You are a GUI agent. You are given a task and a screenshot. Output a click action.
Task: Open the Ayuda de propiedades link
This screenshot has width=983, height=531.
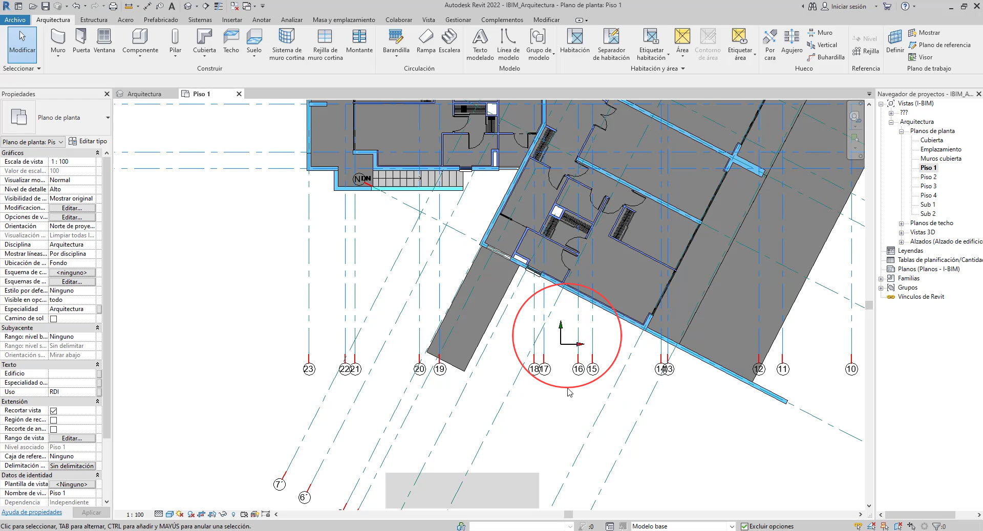(x=32, y=512)
